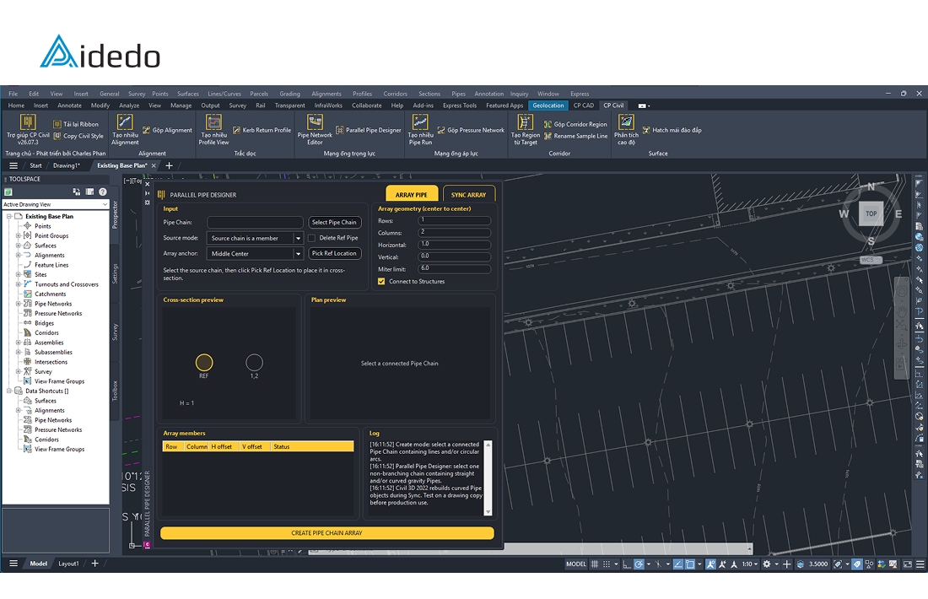928x599 pixels.
Task: Collapse Existing Base Plan tree node
Action: pyautogui.click(x=9, y=217)
